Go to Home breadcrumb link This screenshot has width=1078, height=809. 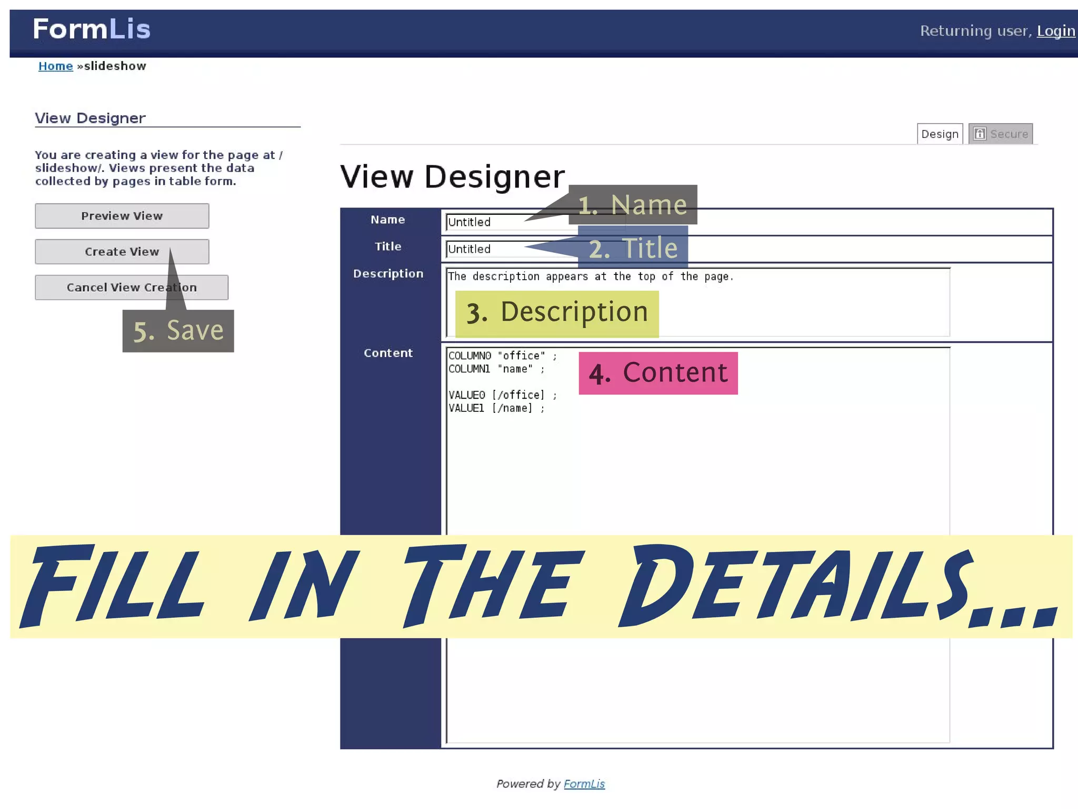click(55, 66)
